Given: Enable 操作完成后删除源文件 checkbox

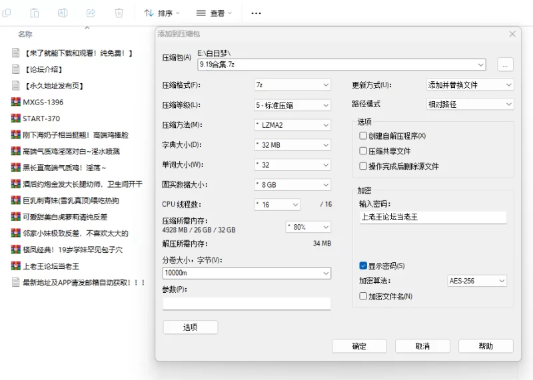Looking at the screenshot, I should click(x=363, y=166).
